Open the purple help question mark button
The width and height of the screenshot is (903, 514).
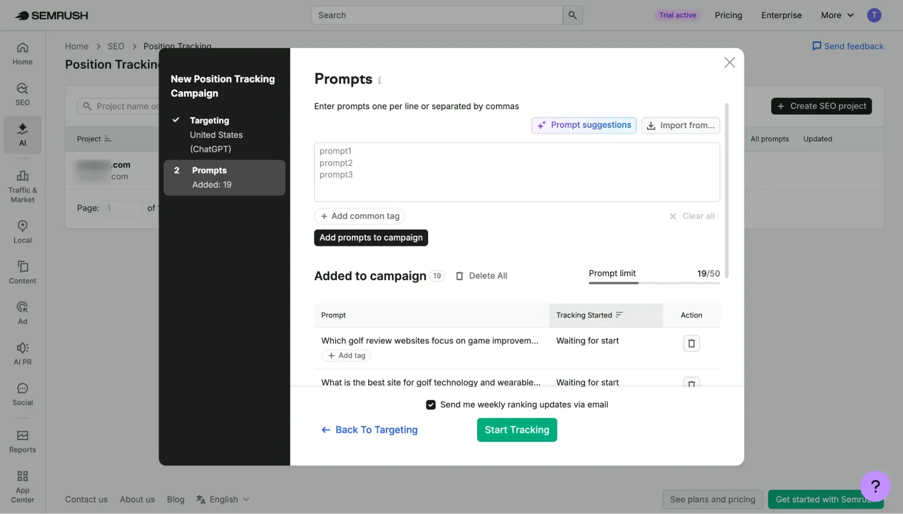[875, 486]
